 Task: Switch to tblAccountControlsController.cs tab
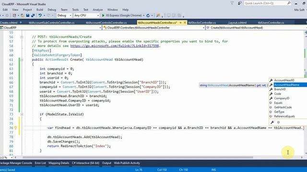[106, 22]
